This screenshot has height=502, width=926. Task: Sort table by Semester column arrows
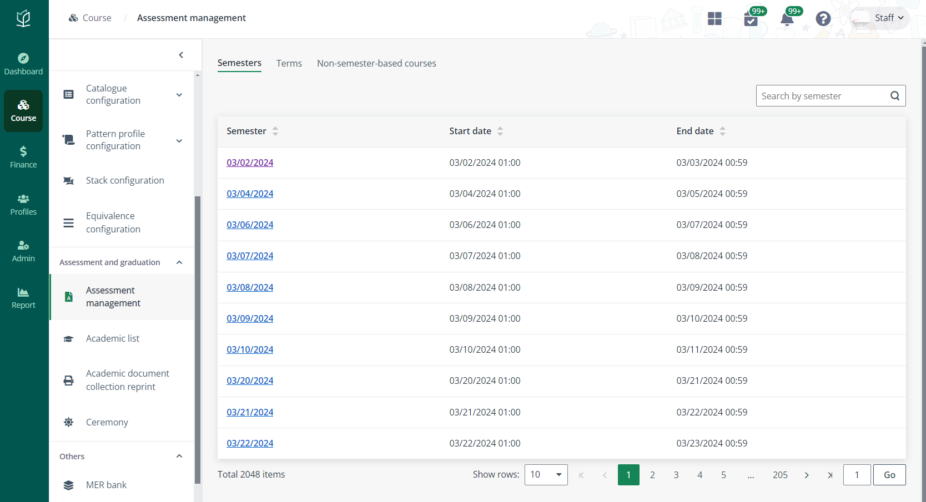pyautogui.click(x=275, y=131)
